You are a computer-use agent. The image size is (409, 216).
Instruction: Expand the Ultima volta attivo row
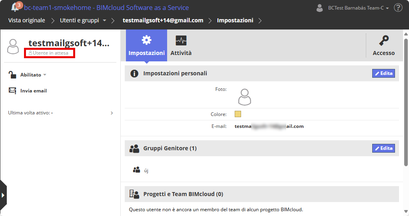112,113
